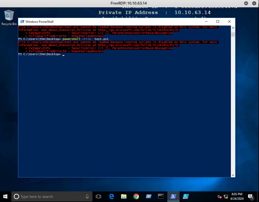Screen dimensions: 259x202
Task: Launch Google Chrome from taskbar
Action: (136, 196)
